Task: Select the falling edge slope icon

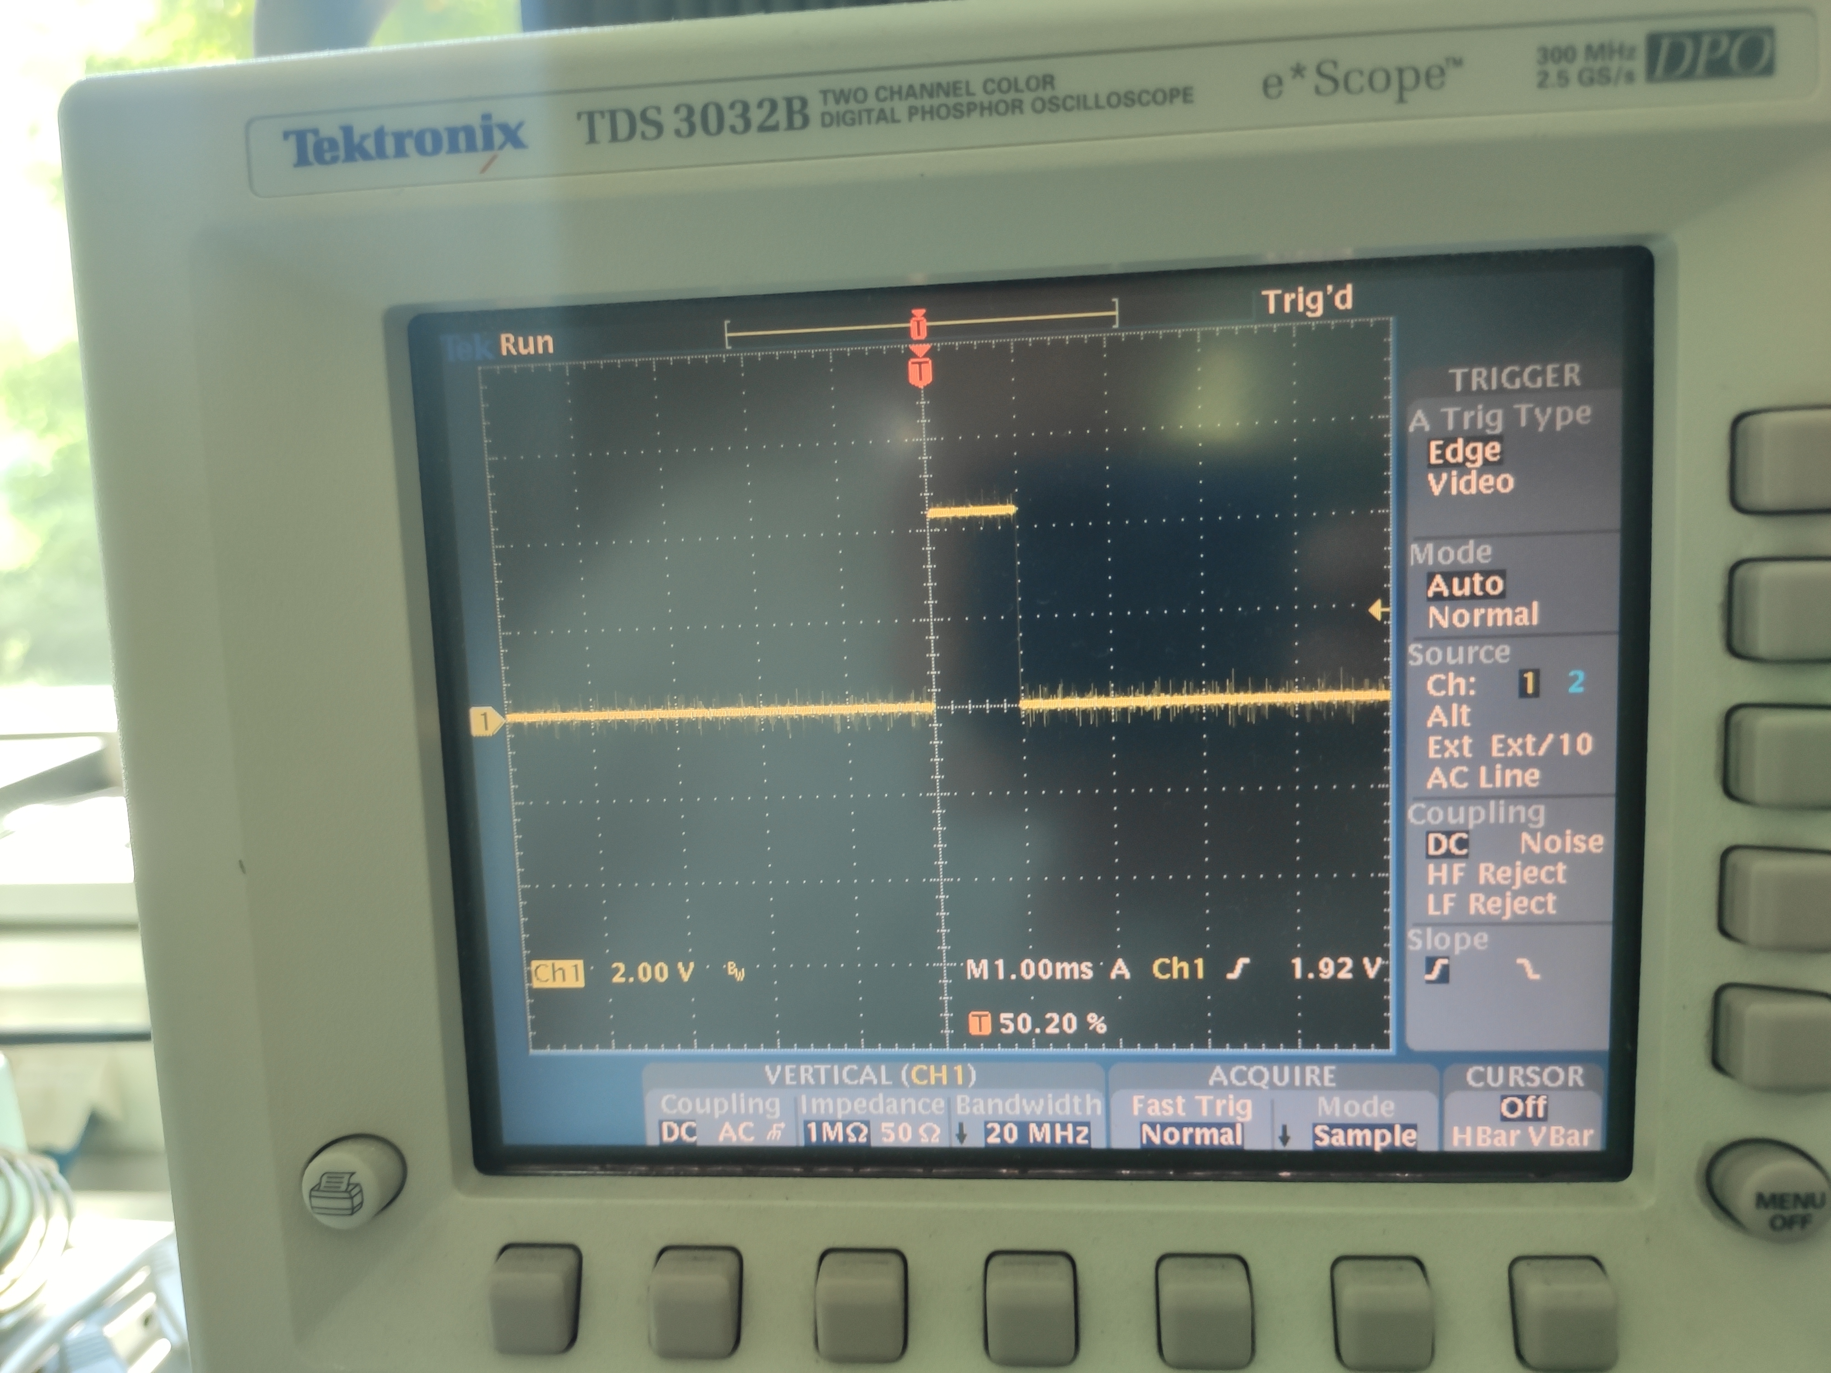Action: click(1527, 970)
